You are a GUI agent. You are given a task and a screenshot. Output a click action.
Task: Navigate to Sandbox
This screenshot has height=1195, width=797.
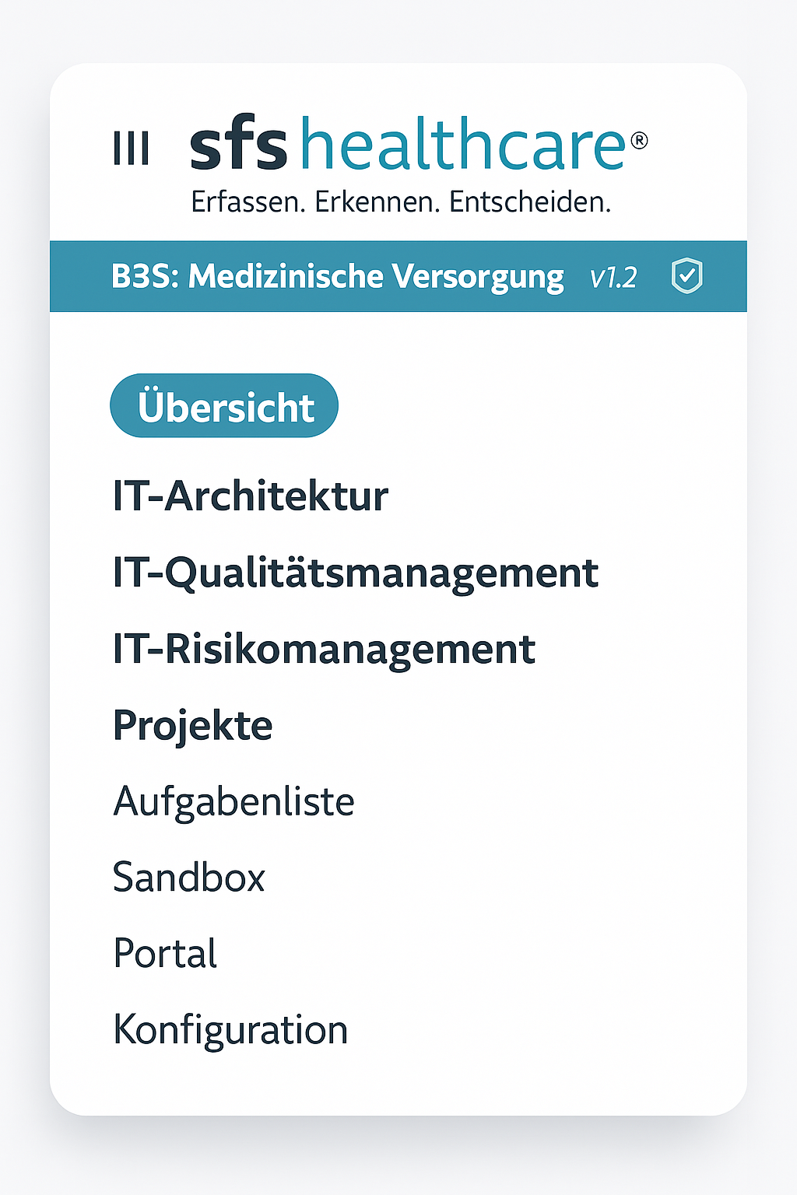click(x=188, y=878)
